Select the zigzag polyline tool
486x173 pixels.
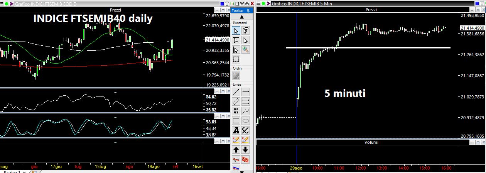(x=246, y=111)
